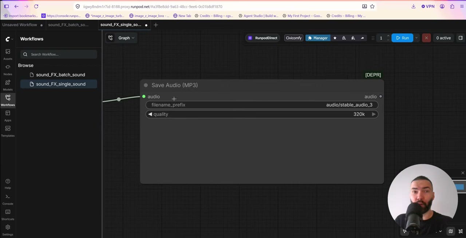Click the star favorite icon beside Manager

click(x=335, y=38)
